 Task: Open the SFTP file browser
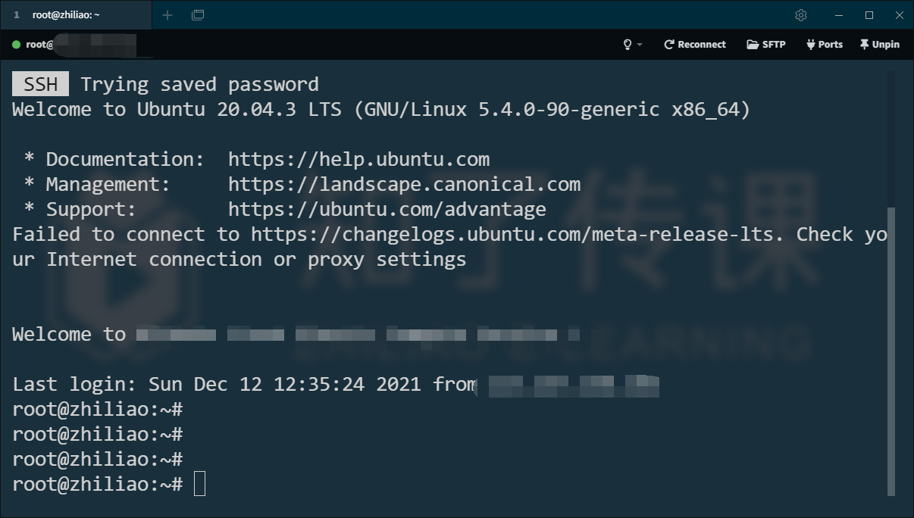point(765,45)
